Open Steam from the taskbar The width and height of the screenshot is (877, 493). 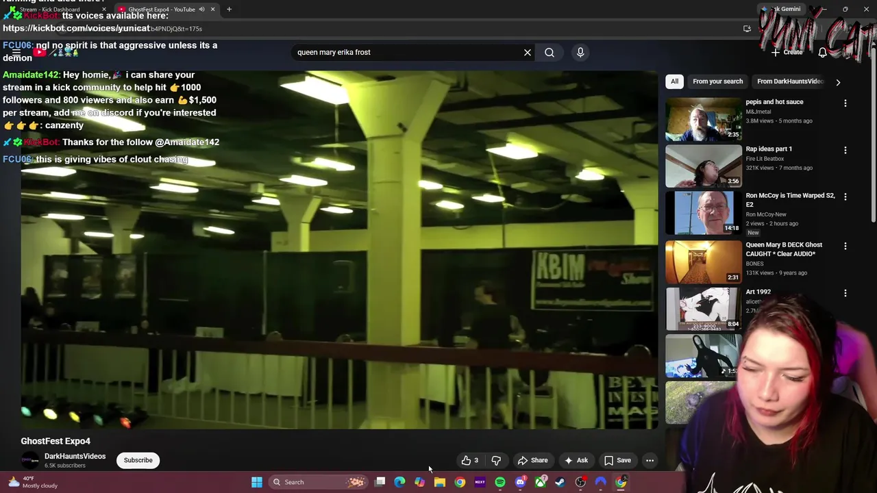point(560,482)
